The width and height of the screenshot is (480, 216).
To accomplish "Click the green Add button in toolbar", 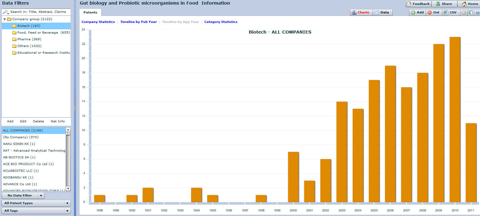I will [x=417, y=13].
